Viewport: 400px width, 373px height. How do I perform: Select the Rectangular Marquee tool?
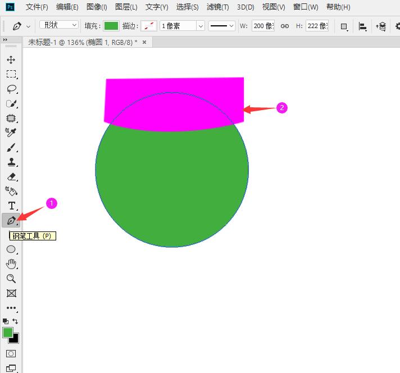tap(11, 74)
